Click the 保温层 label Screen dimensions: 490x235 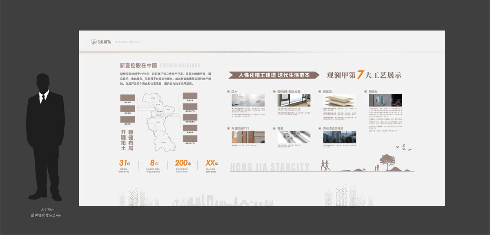[x=327, y=92]
